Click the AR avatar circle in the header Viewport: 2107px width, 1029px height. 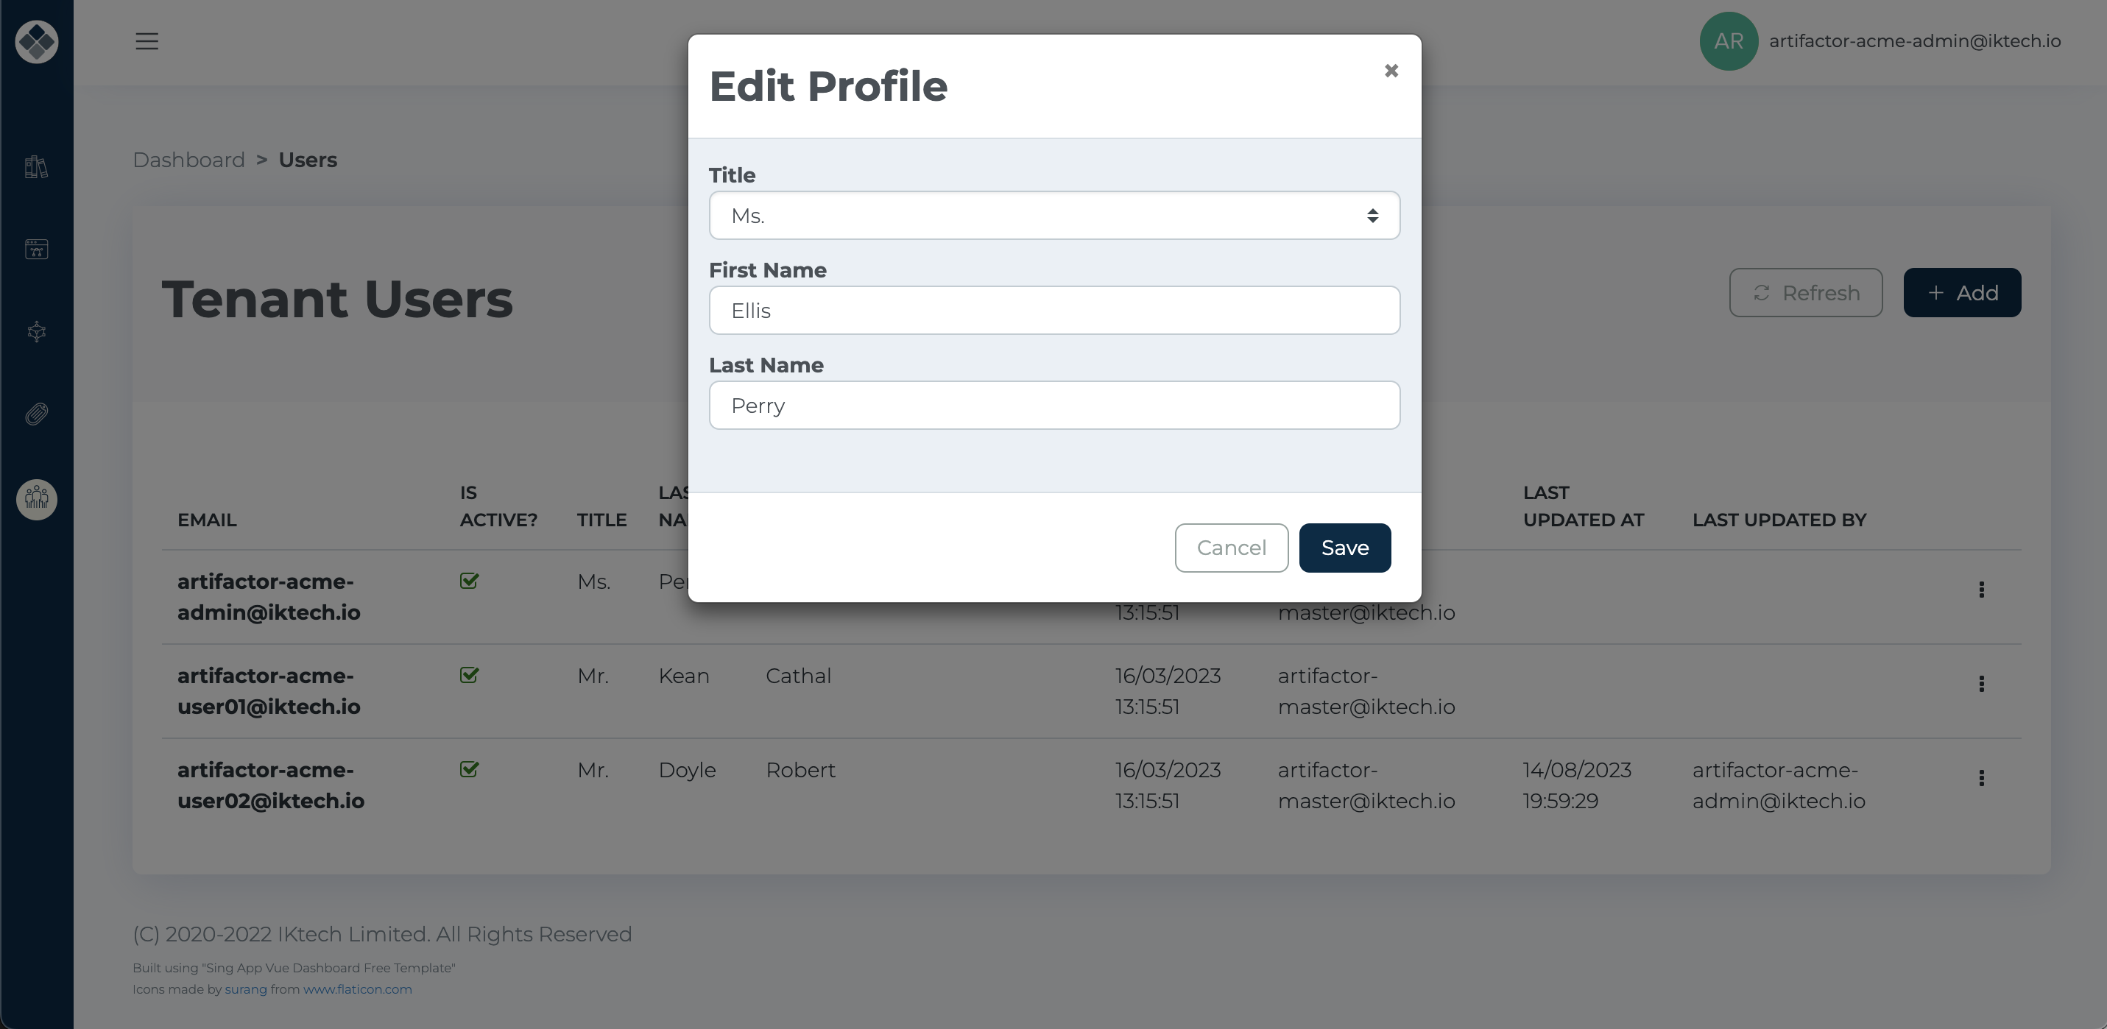pyautogui.click(x=1729, y=41)
